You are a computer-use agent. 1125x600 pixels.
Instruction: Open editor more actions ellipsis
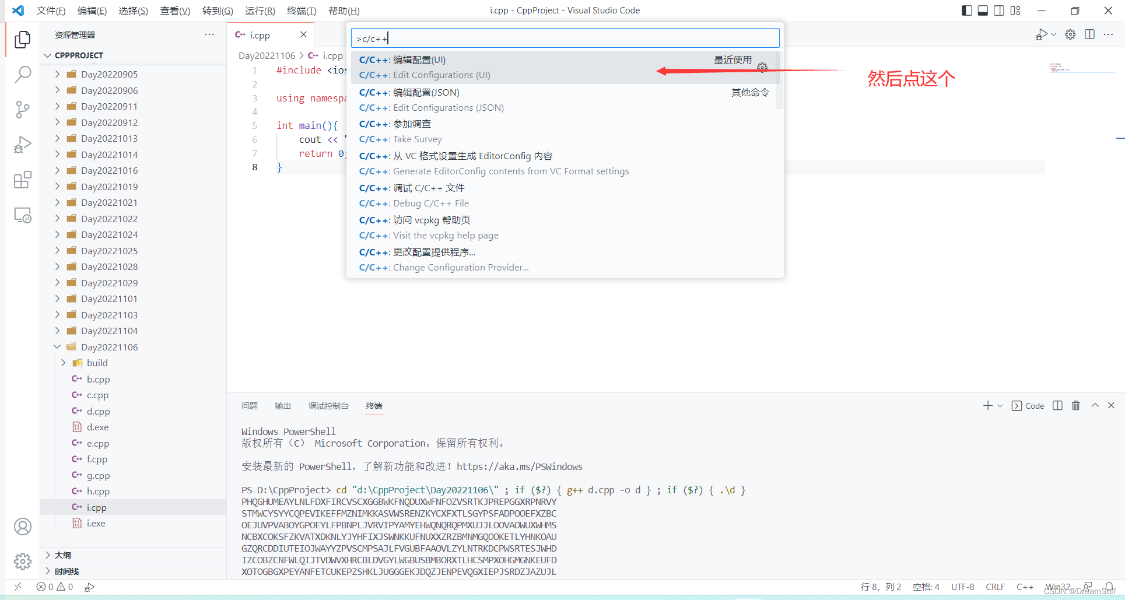pyautogui.click(x=1109, y=35)
